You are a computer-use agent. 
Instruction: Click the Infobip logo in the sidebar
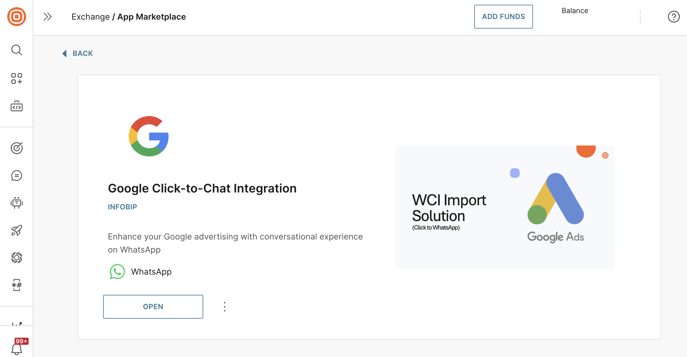[x=17, y=17]
